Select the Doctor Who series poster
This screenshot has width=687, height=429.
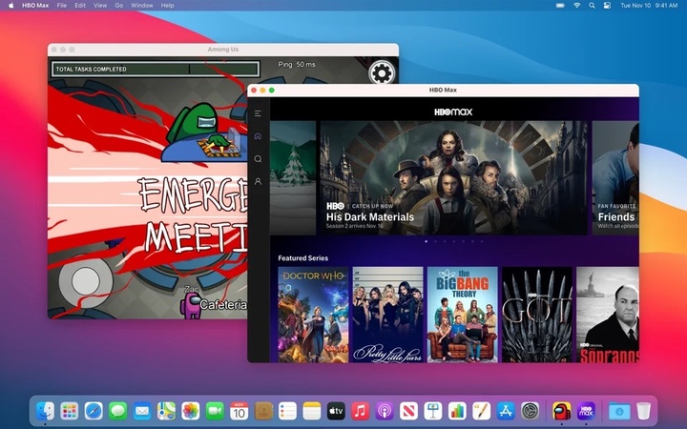313,315
